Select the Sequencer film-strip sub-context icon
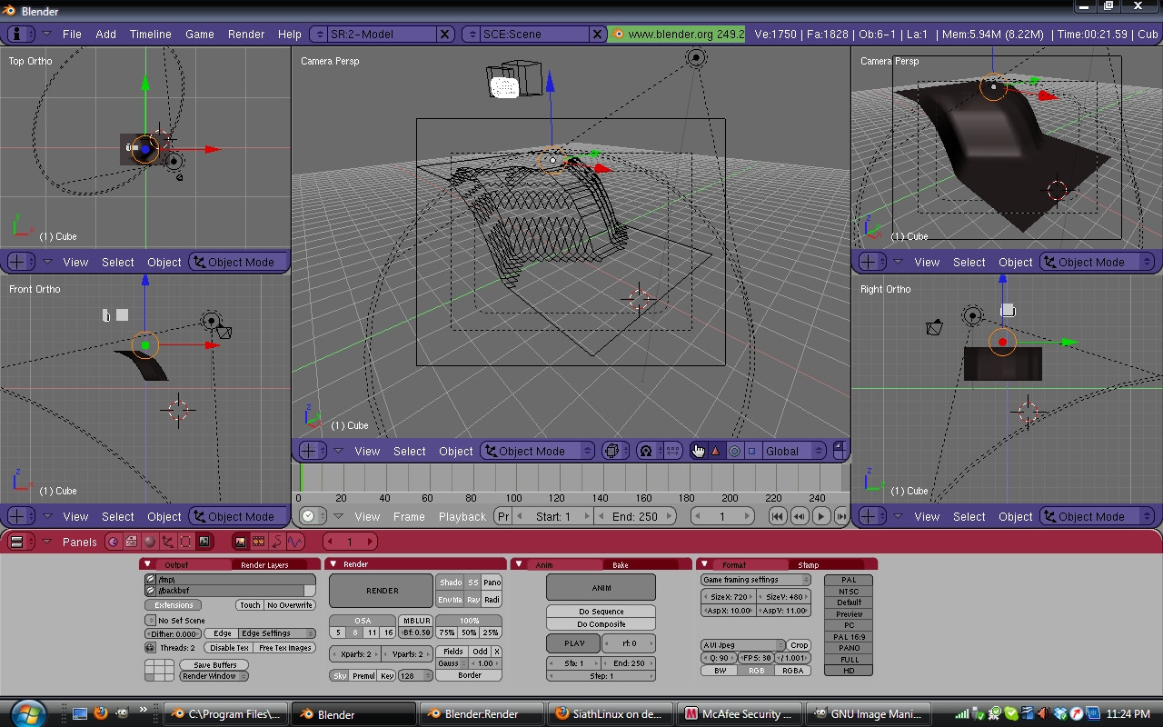The image size is (1163, 727). (x=259, y=542)
